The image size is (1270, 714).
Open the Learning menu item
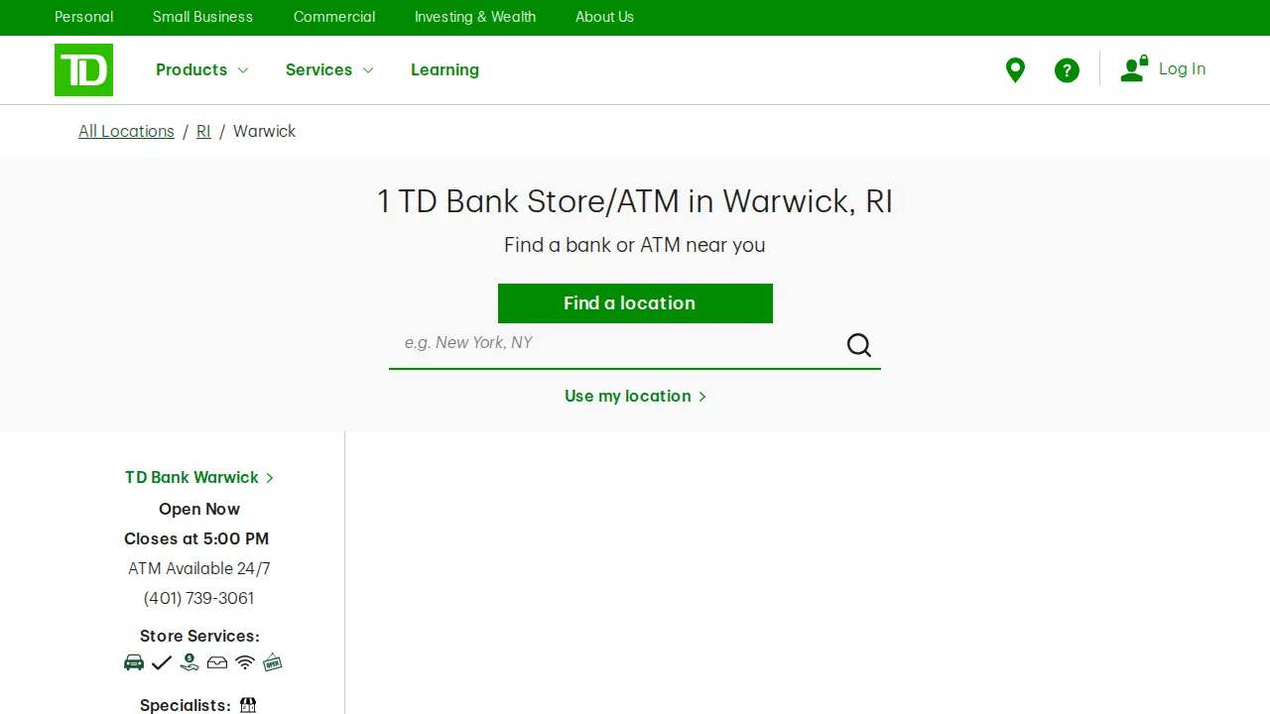point(444,69)
